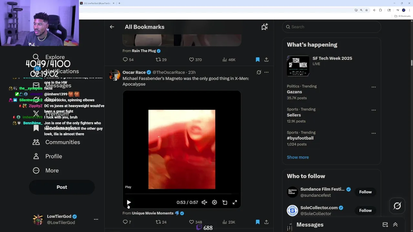
Task: Open the browser extensions puzzle icon
Action: pyautogui.click(x=380, y=10)
